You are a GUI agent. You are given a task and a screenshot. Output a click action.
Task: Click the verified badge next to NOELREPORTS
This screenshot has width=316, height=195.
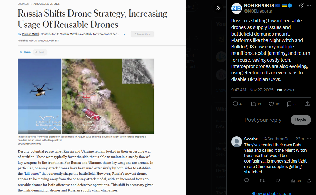click(x=290, y=6)
